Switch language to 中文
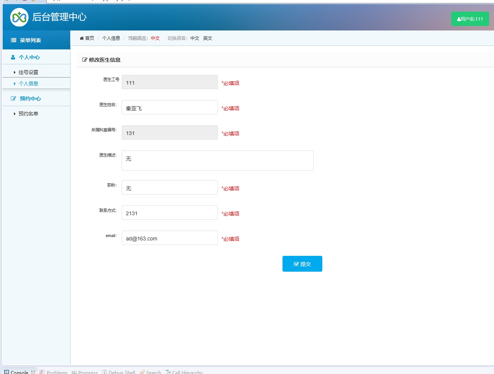Image resolution: width=494 pixels, height=374 pixels. coord(195,38)
